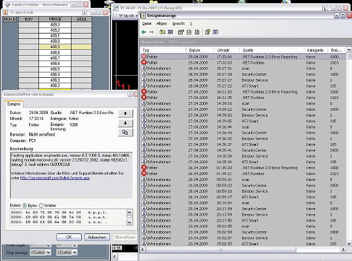Click the hex data box scroll up arrow
The image size is (352, 261).
pos(130,212)
